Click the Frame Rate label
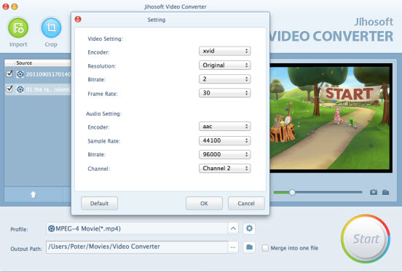Screen dimensions: 402x272 [103, 94]
